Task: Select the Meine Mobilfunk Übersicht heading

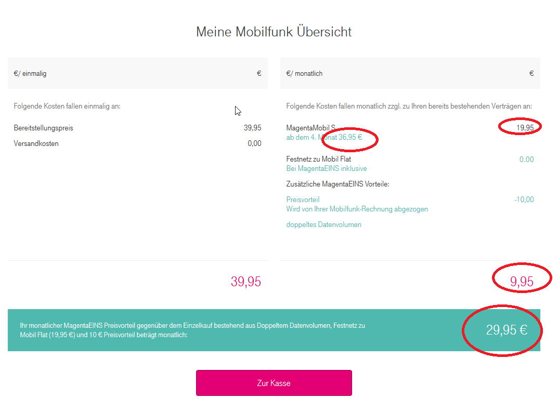Action: (274, 32)
